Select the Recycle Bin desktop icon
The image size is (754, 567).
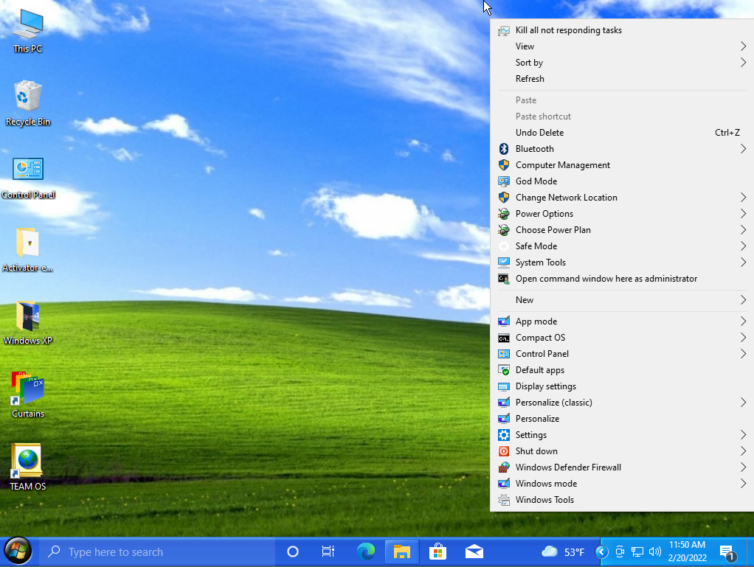[28, 102]
